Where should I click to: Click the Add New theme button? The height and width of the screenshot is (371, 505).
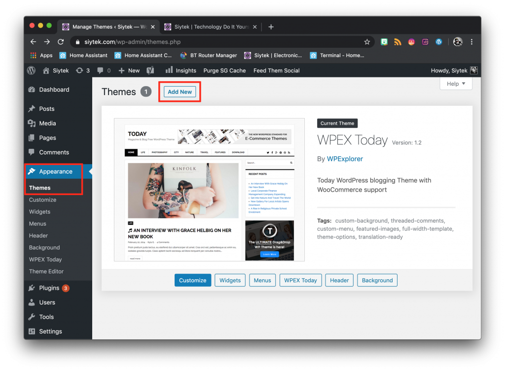tap(180, 92)
